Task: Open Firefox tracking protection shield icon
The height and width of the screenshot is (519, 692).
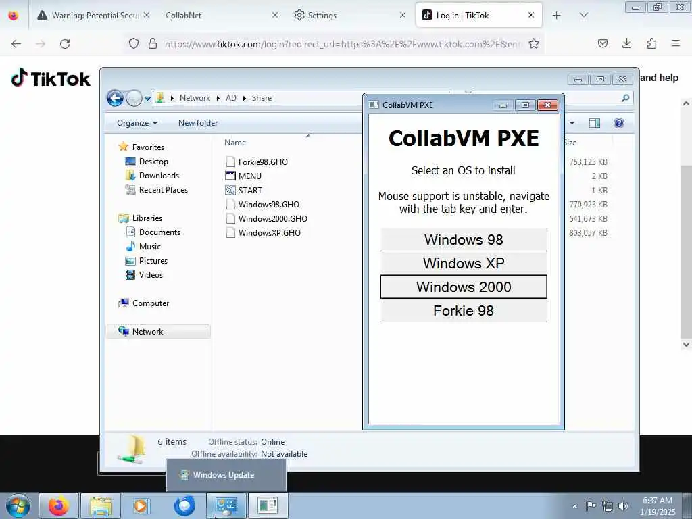Action: (x=134, y=43)
